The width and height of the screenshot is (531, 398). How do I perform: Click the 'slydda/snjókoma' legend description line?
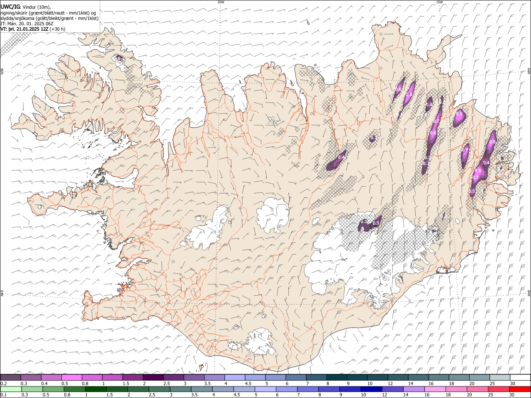(50, 18)
